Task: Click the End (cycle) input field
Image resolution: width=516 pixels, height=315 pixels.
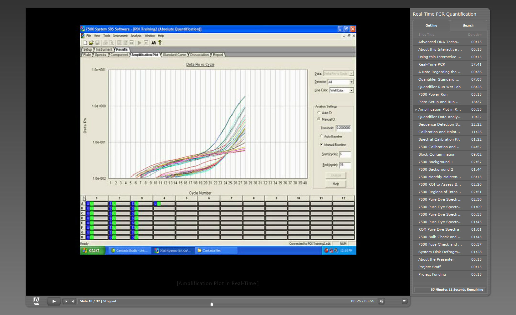Action: point(345,165)
